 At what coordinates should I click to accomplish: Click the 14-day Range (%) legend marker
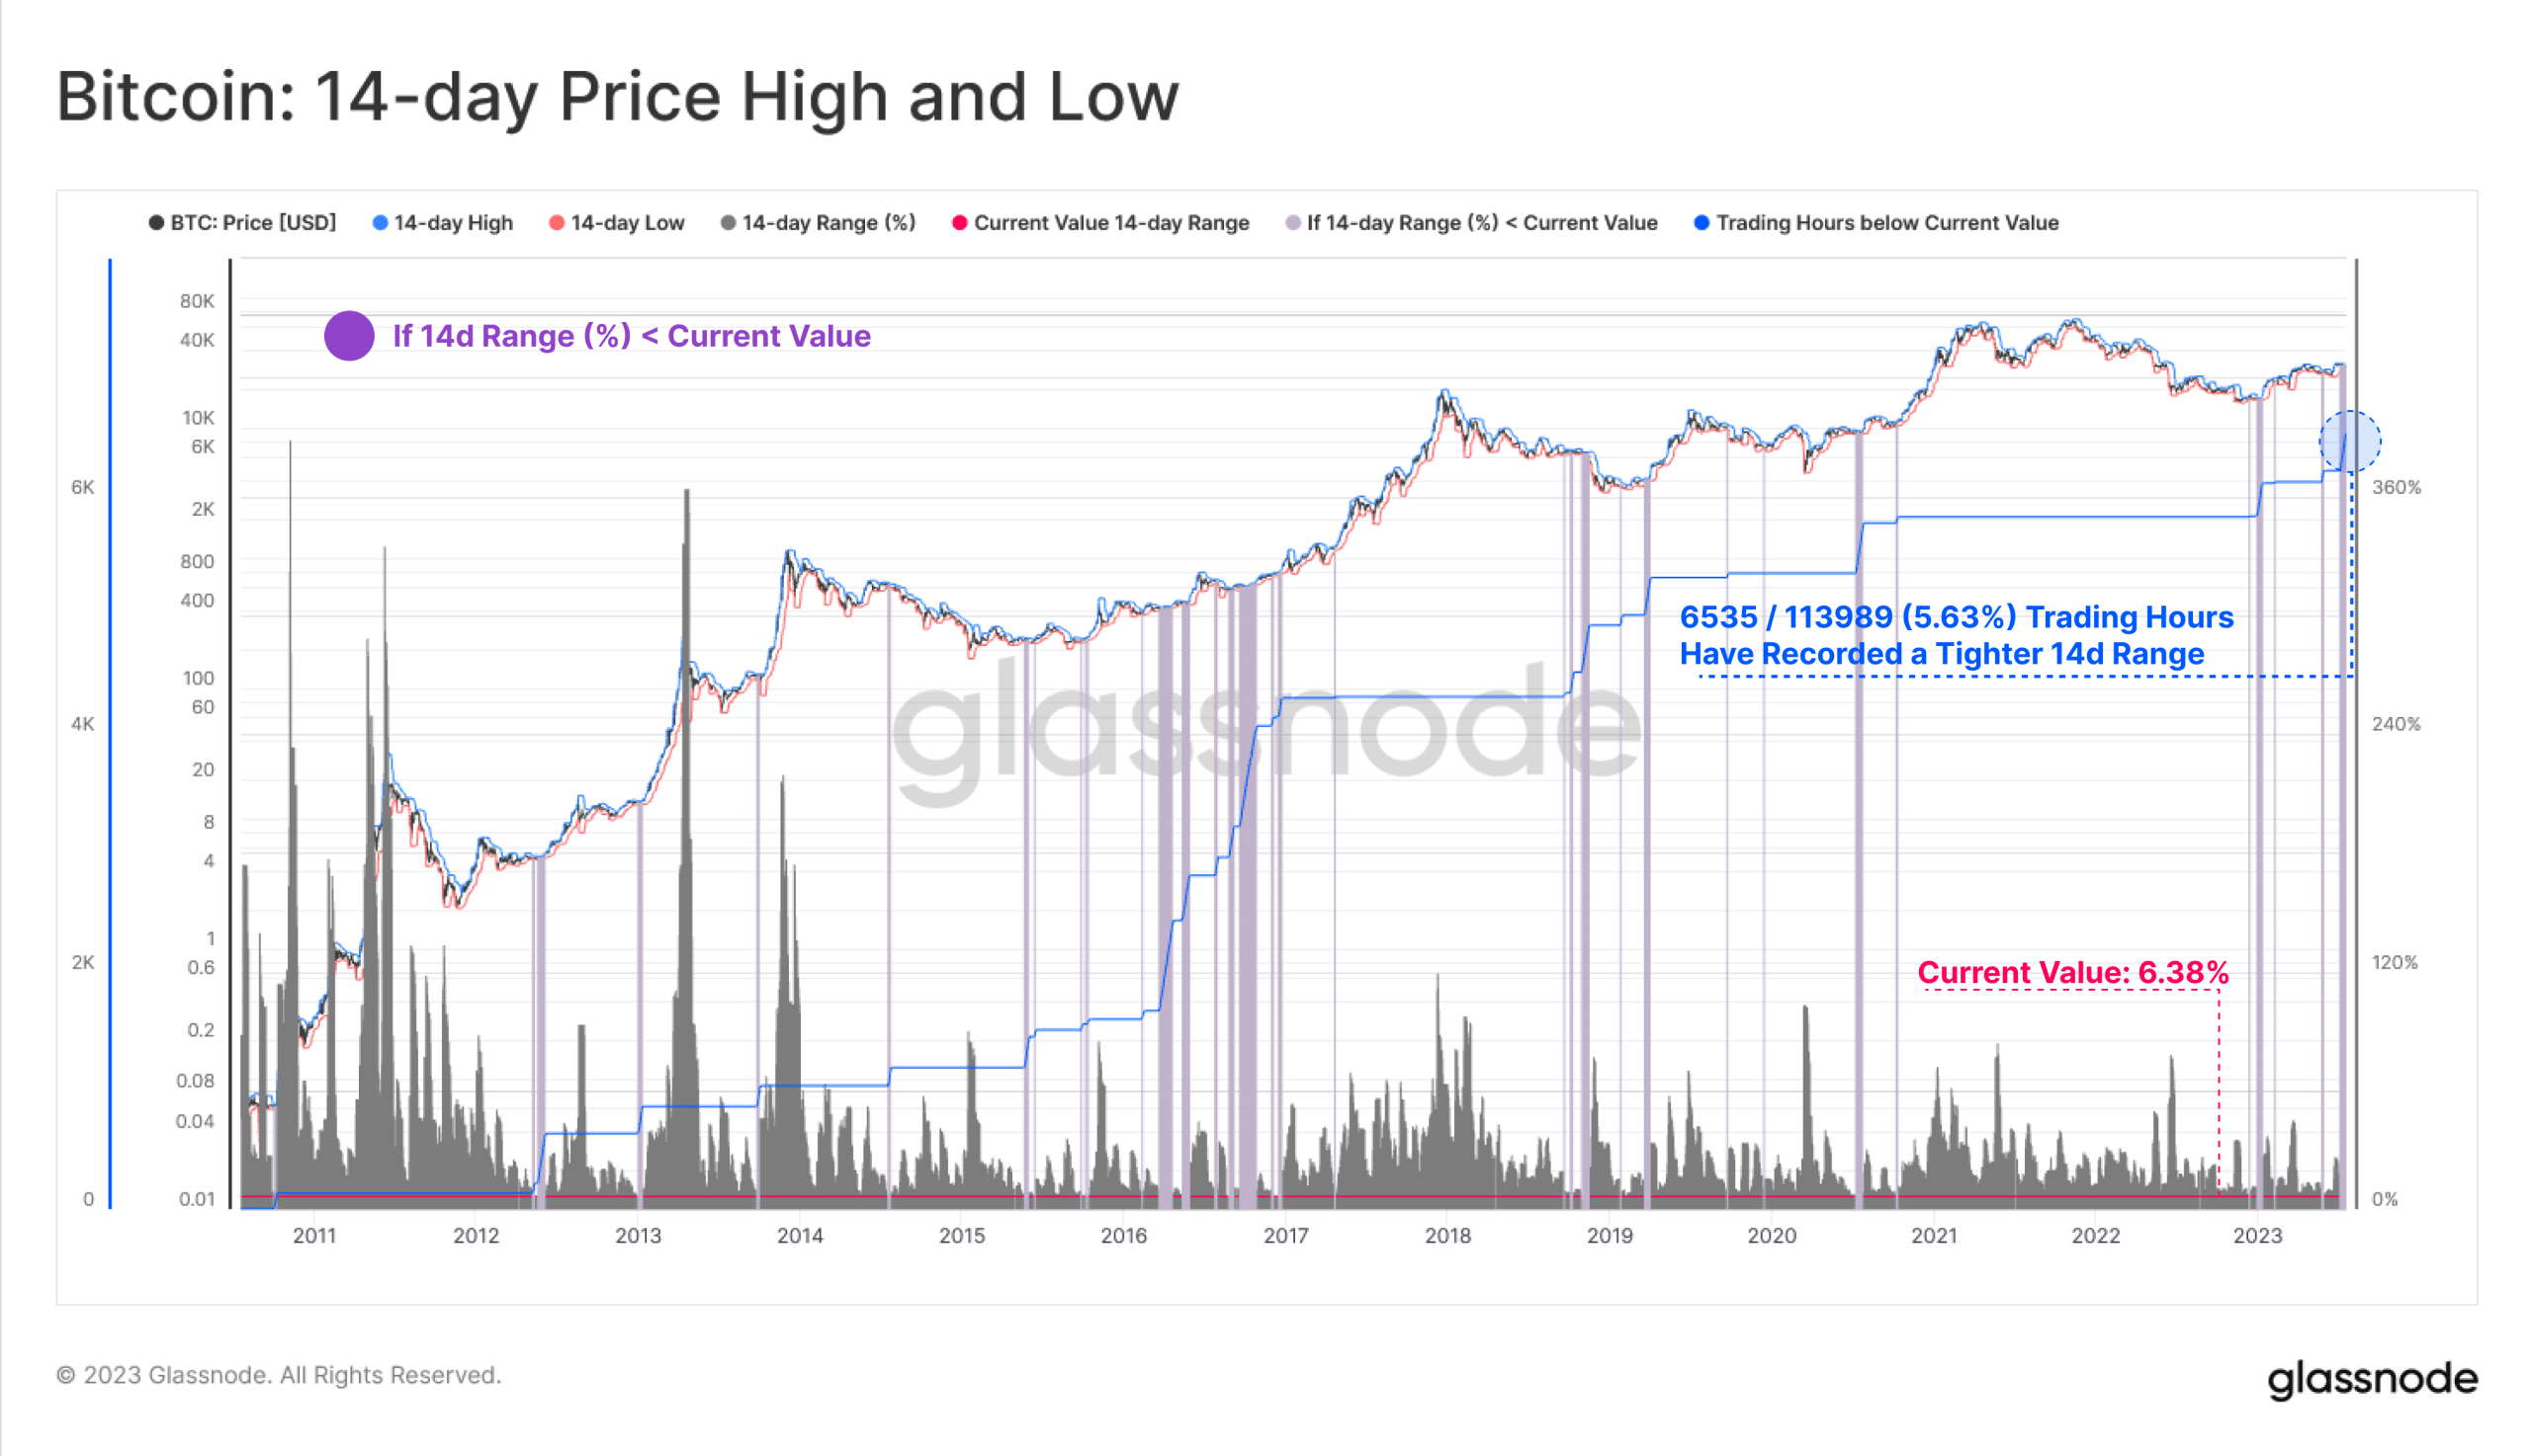(729, 223)
